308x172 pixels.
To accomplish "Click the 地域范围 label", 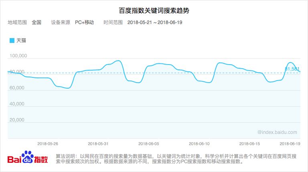I will [x=17, y=22].
